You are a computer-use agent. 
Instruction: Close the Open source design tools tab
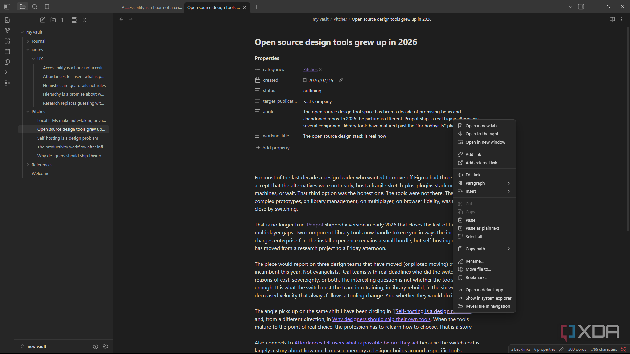[x=245, y=7]
